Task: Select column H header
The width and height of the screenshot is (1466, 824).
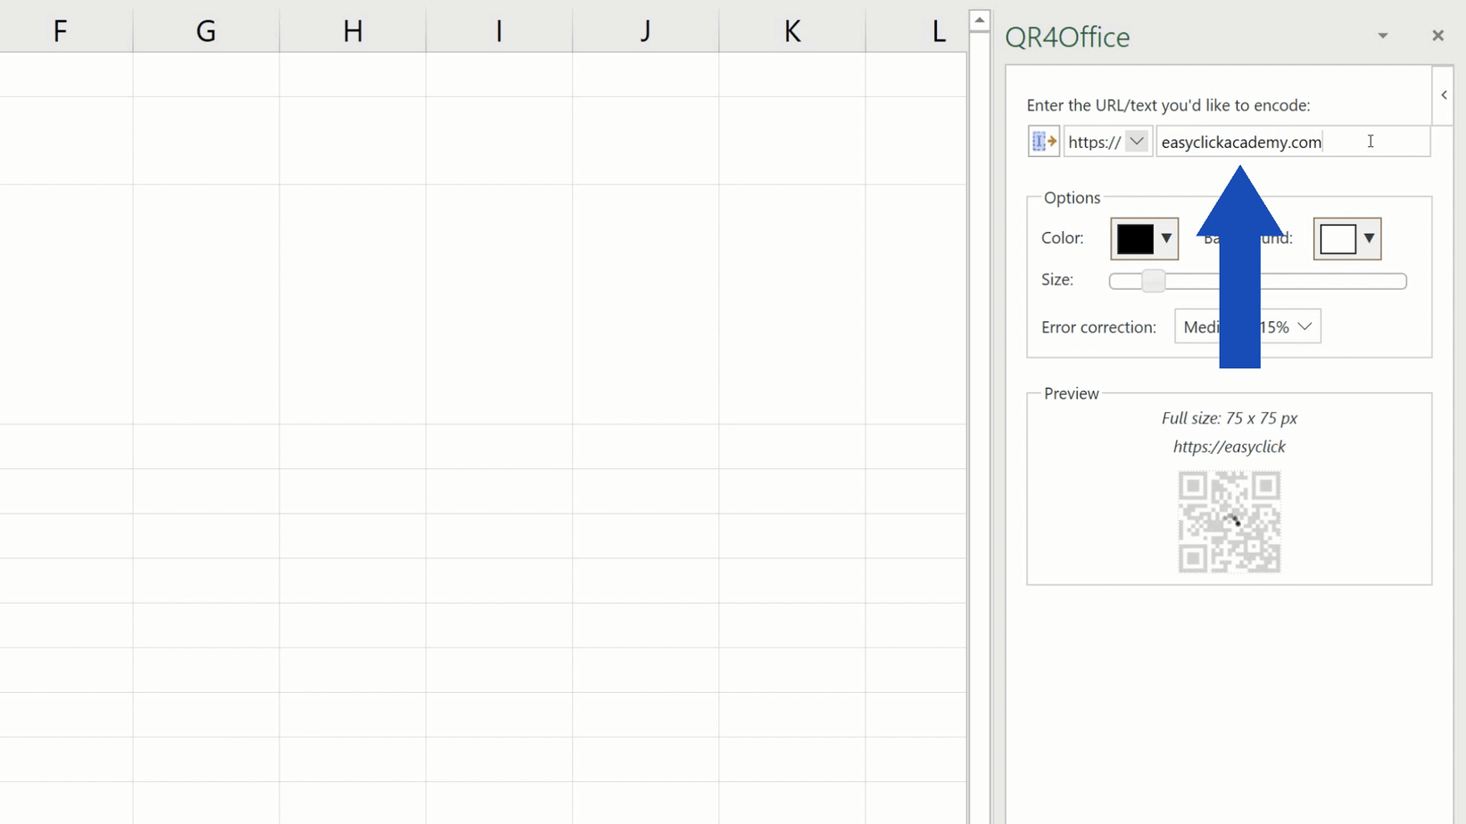Action: [x=352, y=31]
